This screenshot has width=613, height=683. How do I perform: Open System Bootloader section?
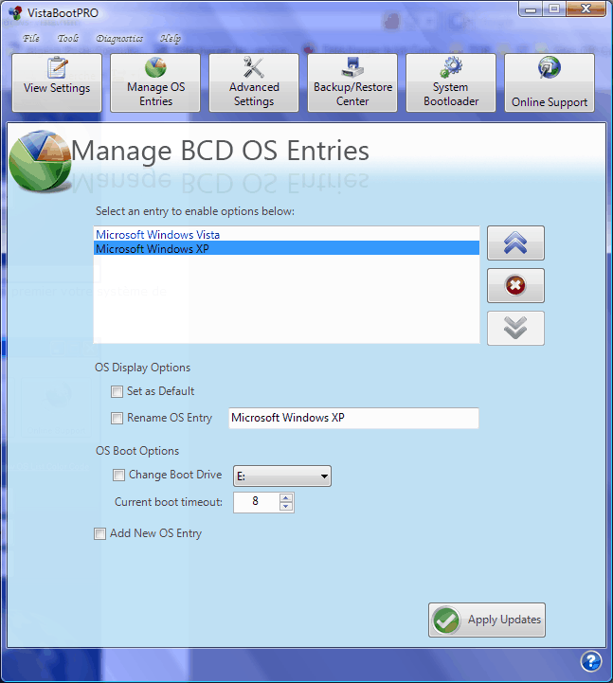451,82
